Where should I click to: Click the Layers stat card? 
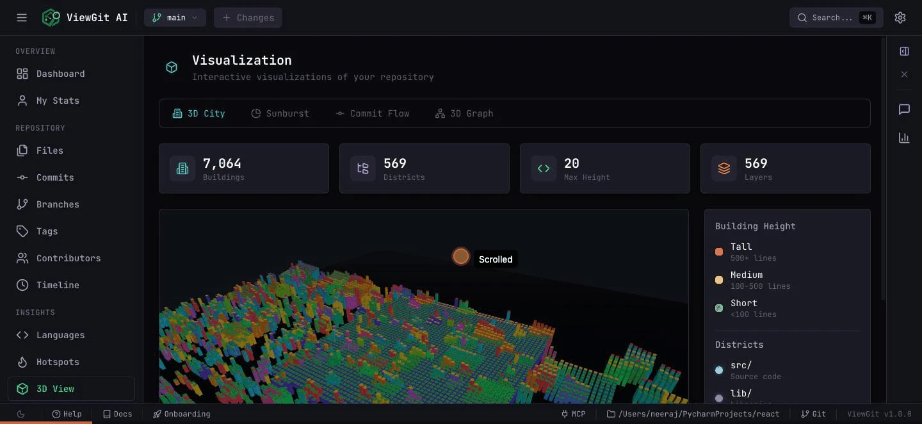coord(786,168)
